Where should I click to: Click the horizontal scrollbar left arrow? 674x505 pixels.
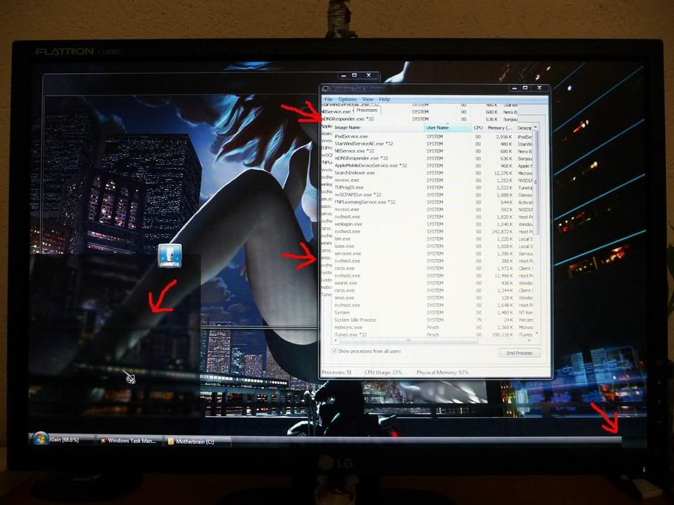click(336, 341)
